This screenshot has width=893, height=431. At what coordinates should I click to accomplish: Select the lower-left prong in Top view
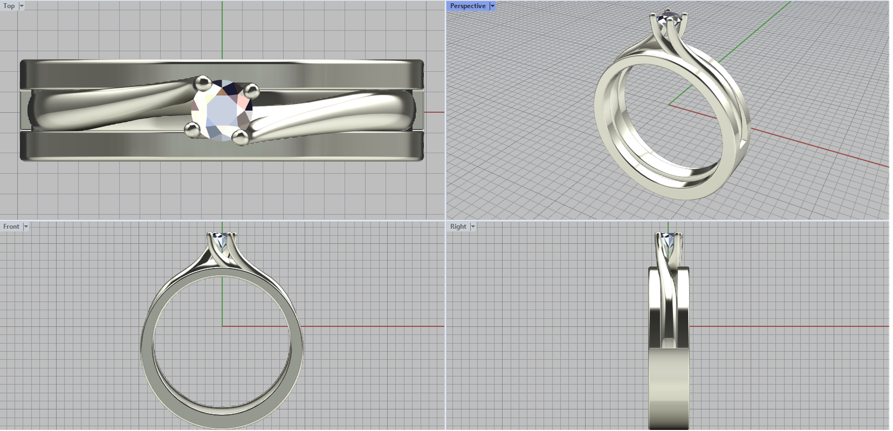pos(192,130)
